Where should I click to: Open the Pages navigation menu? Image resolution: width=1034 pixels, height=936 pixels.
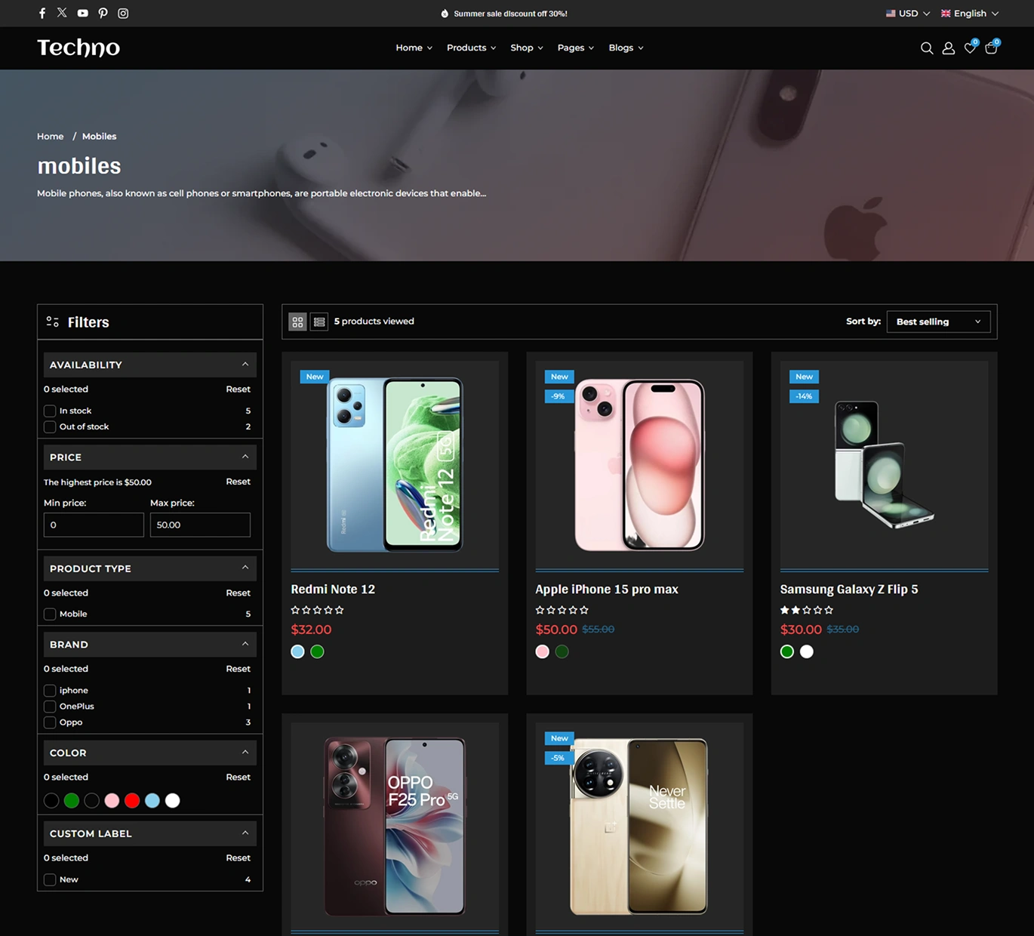(x=575, y=48)
